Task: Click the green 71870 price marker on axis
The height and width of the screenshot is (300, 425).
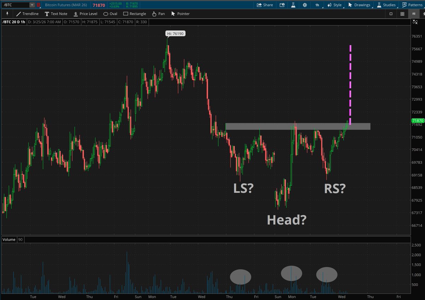Action: pyautogui.click(x=416, y=121)
